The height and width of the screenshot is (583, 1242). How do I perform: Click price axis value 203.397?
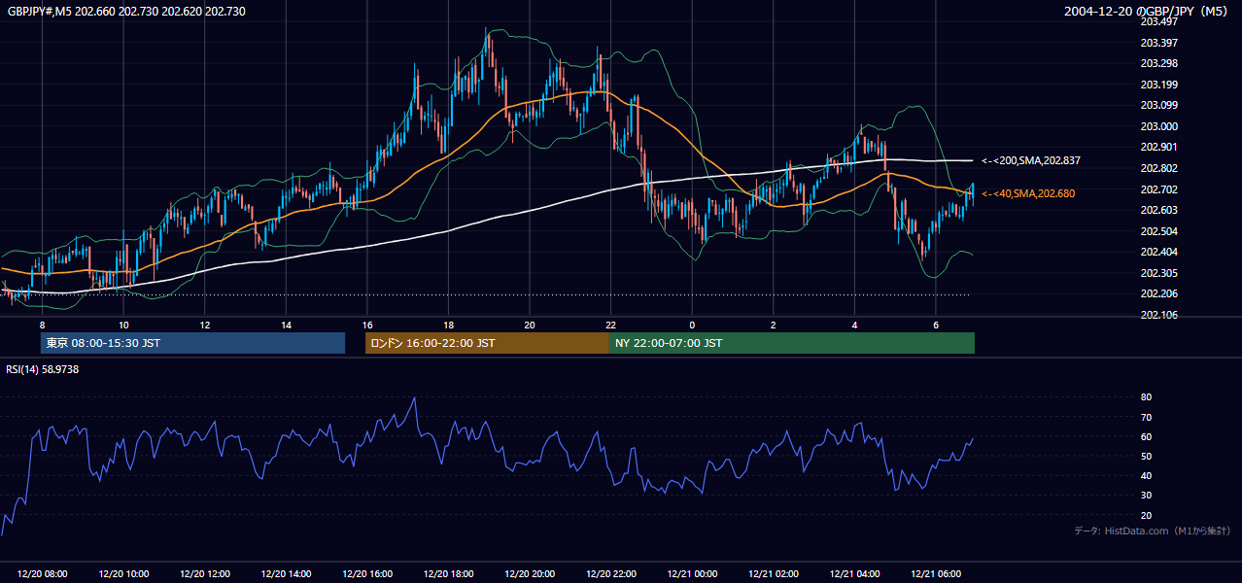click(x=1158, y=43)
